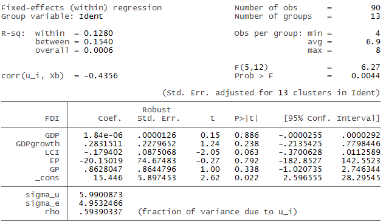Click the Number of groups value 13
Image resolution: width=386 pixels, height=224 pixels.
(376, 16)
